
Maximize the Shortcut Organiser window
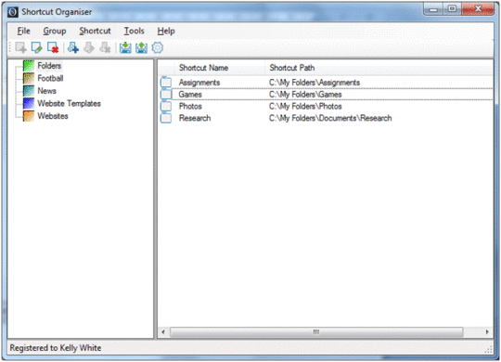click(x=452, y=9)
